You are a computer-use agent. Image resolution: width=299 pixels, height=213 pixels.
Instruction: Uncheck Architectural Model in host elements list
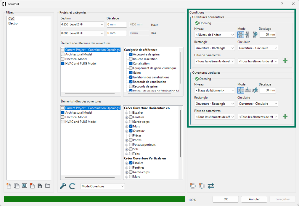[63, 113]
